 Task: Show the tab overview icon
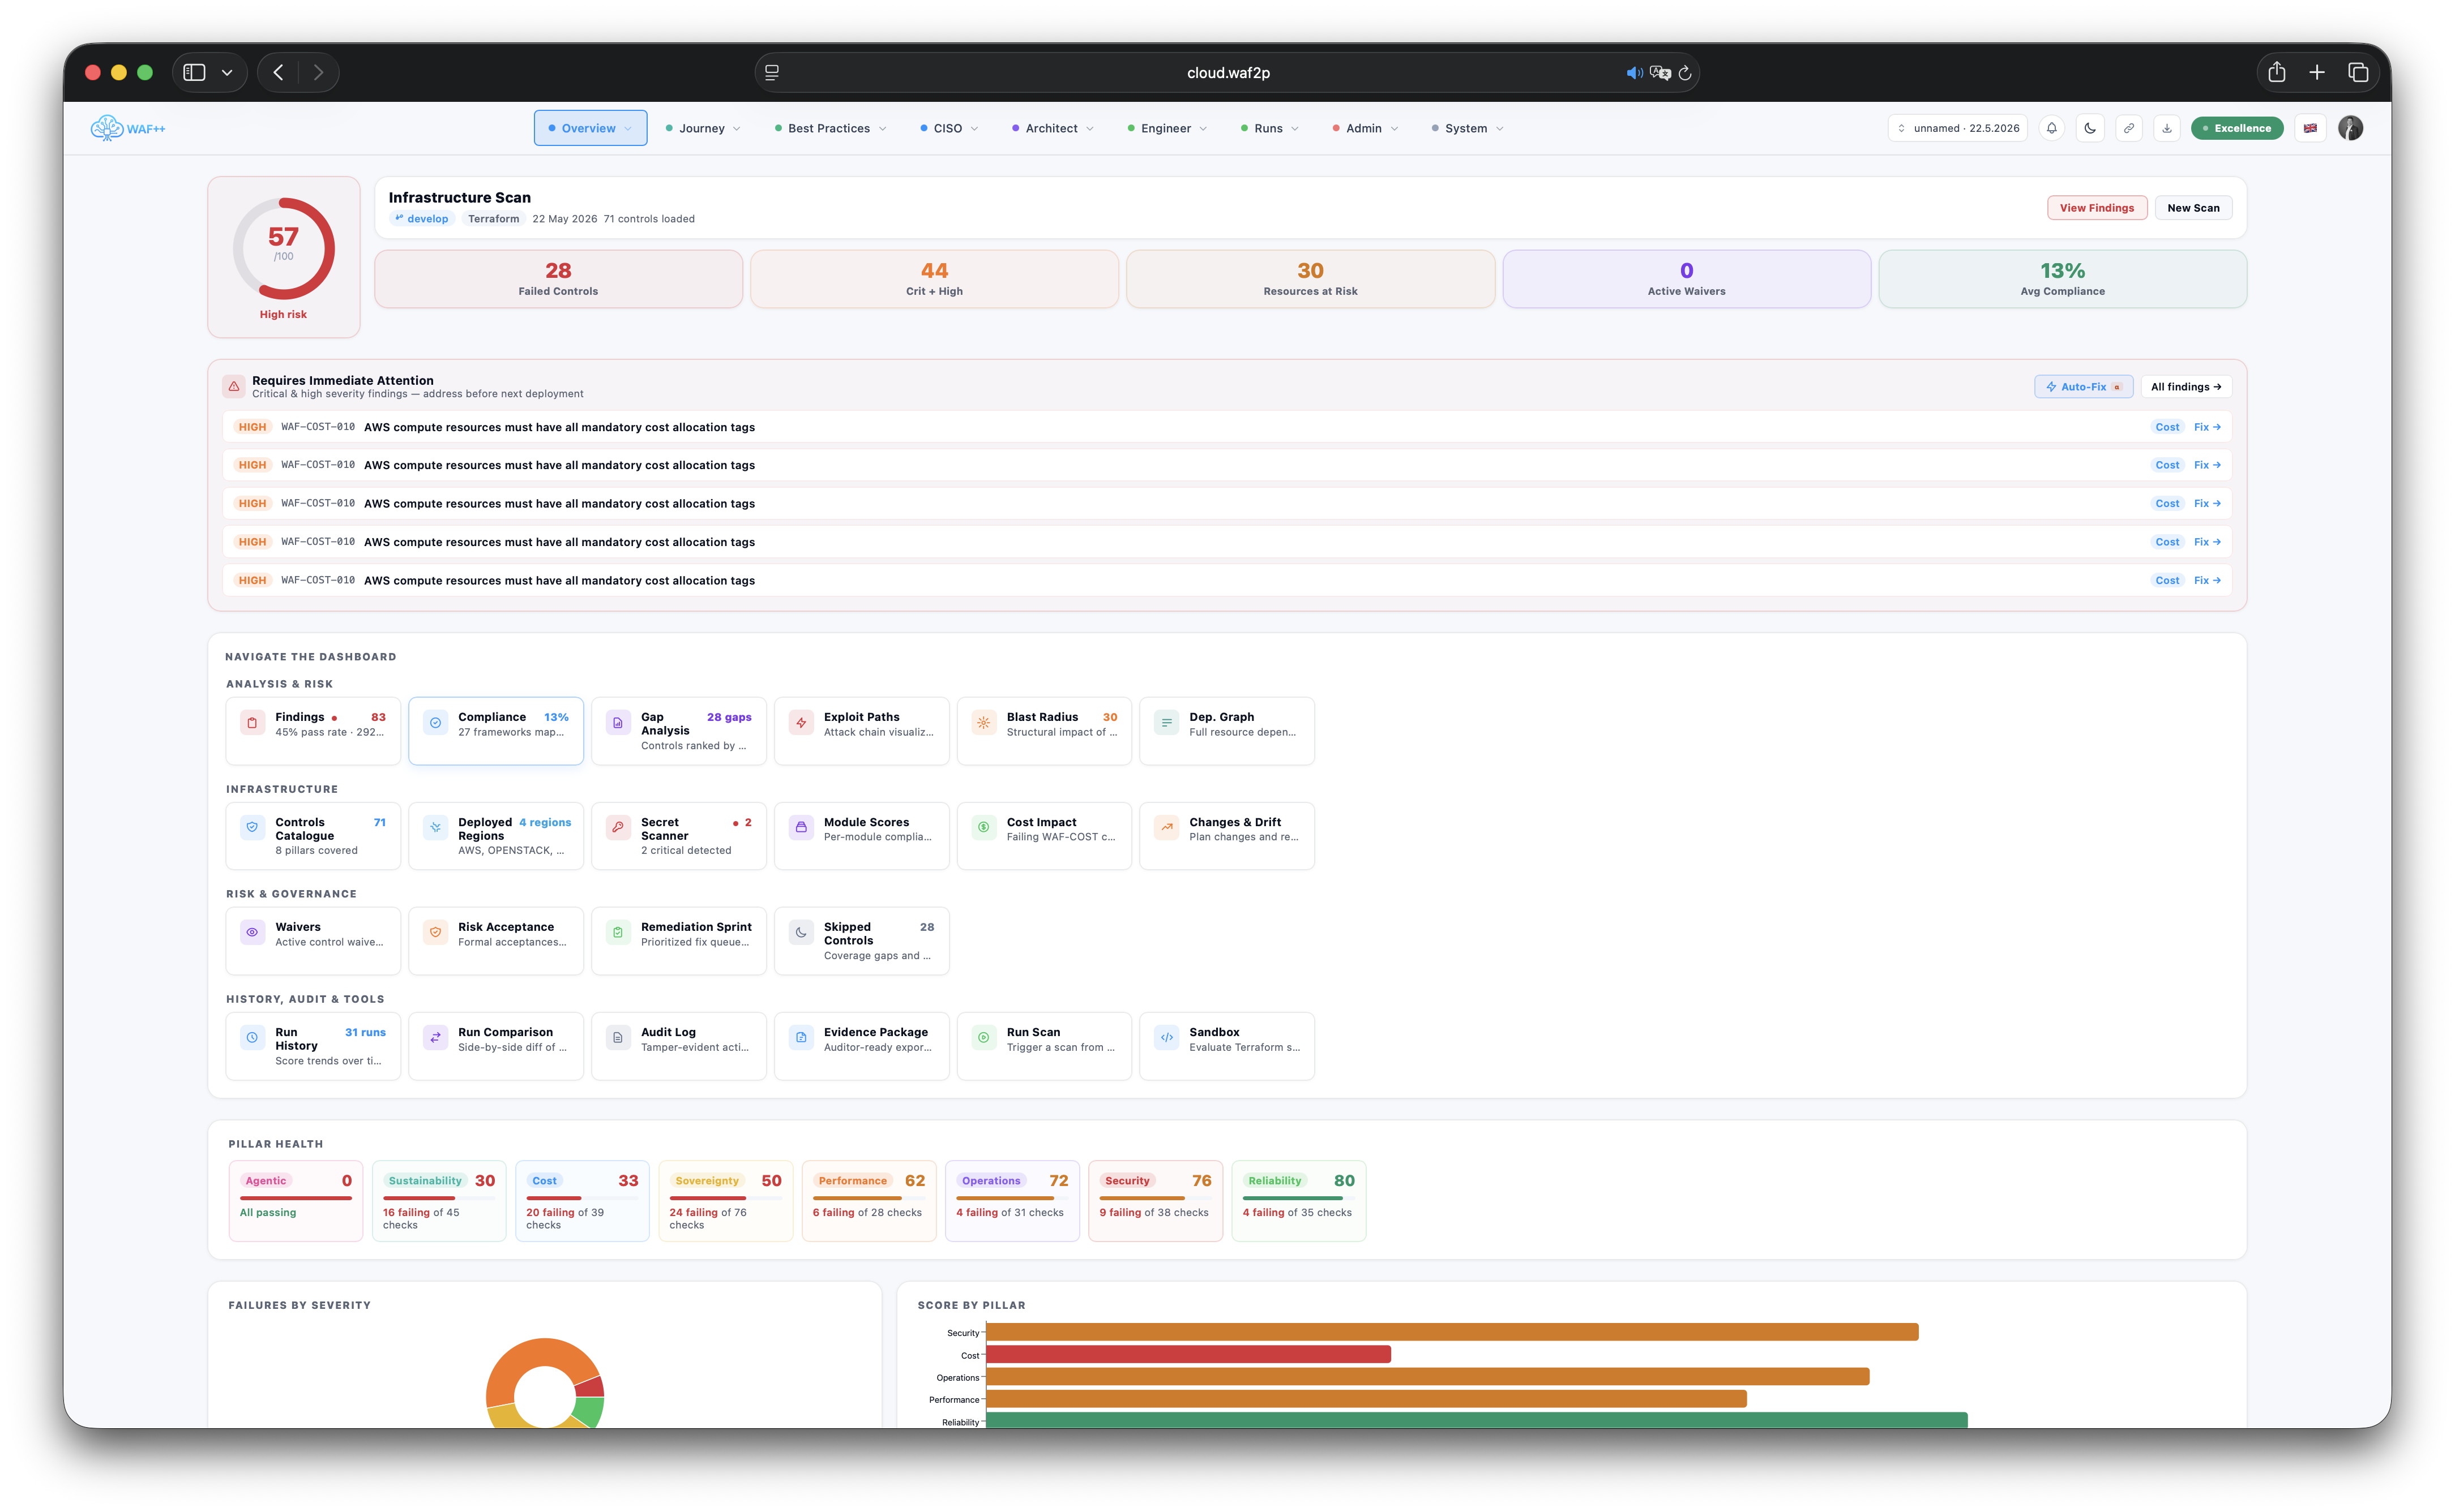[2358, 72]
